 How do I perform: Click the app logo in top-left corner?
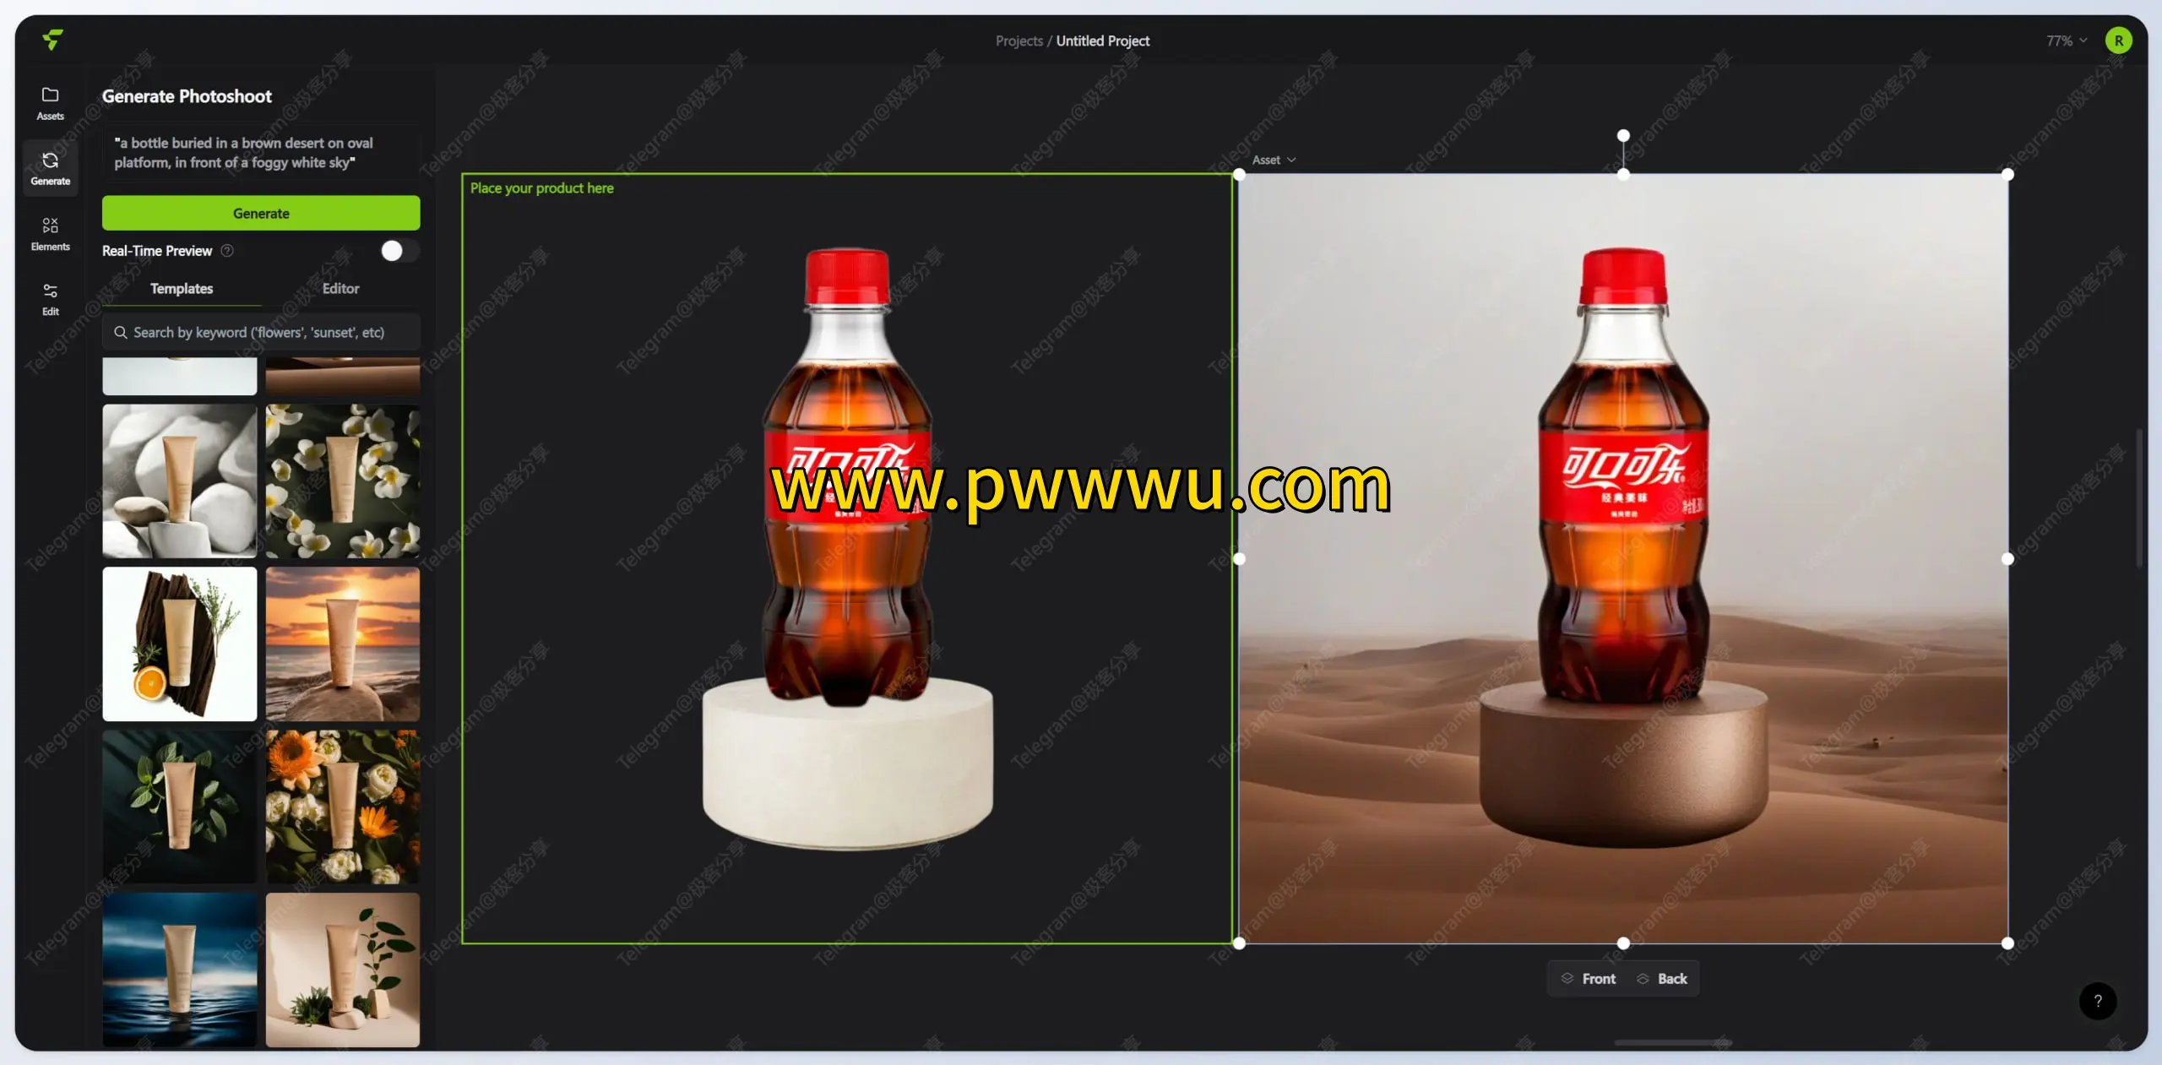coord(52,40)
